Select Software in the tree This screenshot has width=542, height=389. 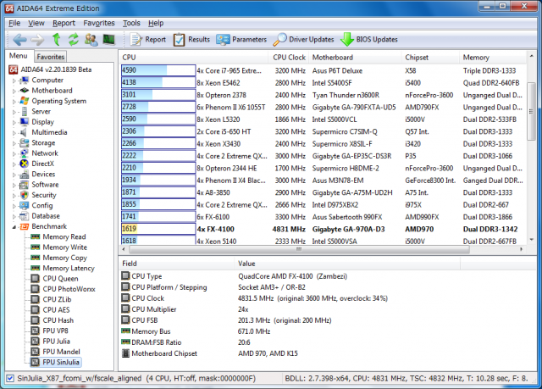(x=45, y=184)
